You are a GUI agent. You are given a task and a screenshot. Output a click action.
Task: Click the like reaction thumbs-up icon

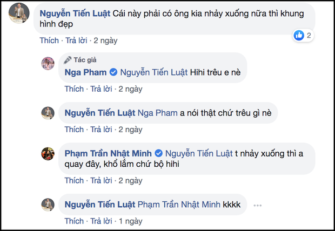point(298,36)
